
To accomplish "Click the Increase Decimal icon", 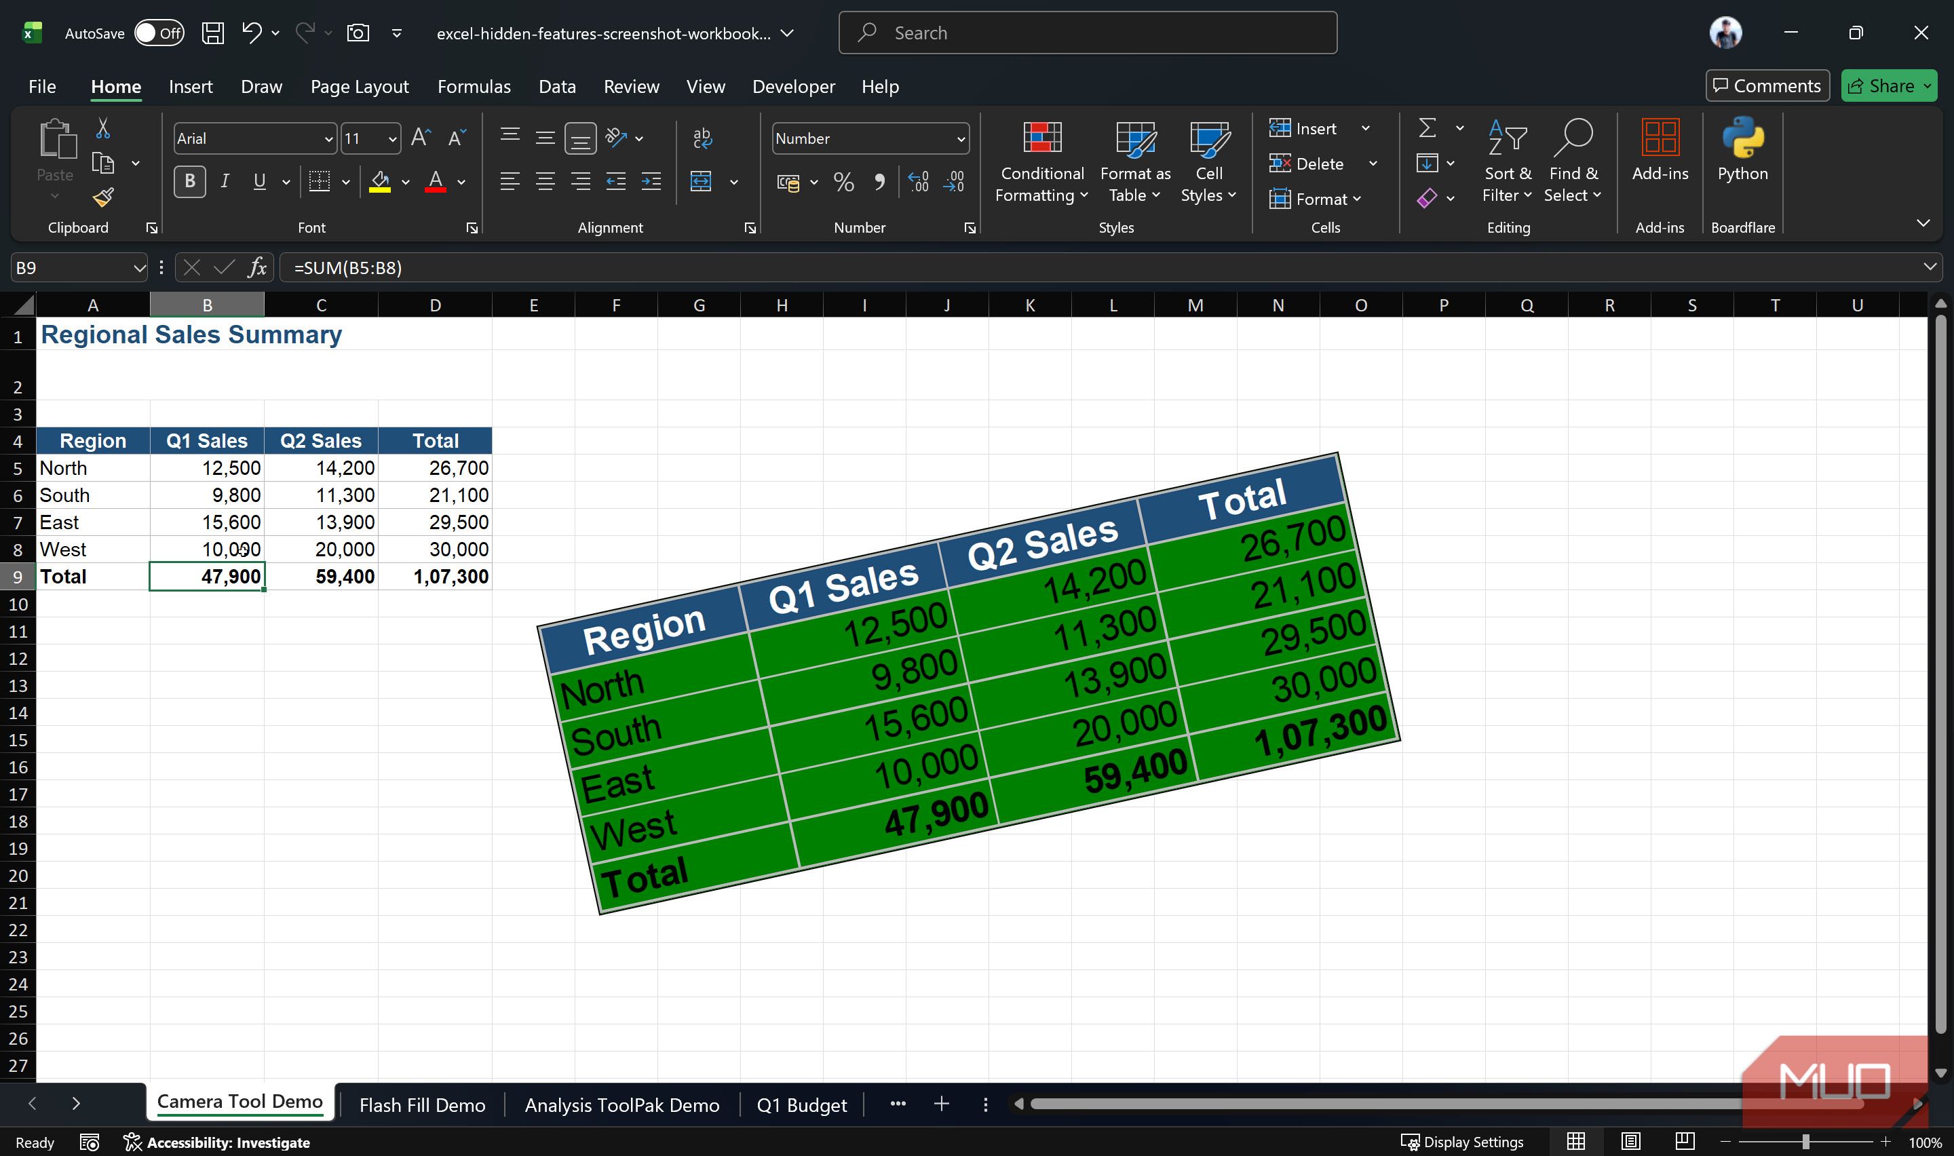I will pyautogui.click(x=918, y=182).
